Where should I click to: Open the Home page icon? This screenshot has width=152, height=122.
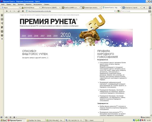(23, 11)
